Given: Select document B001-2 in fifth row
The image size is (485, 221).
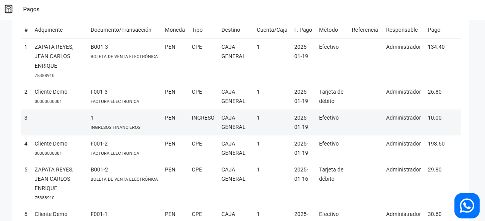Looking at the screenshot, I should (99, 170).
